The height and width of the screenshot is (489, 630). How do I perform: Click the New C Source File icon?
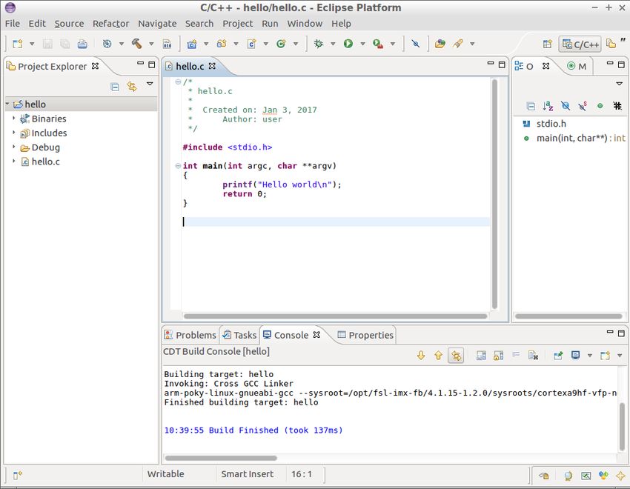(x=251, y=44)
